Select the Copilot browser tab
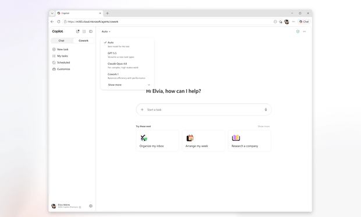The height and width of the screenshot is (217, 361). click(x=79, y=13)
